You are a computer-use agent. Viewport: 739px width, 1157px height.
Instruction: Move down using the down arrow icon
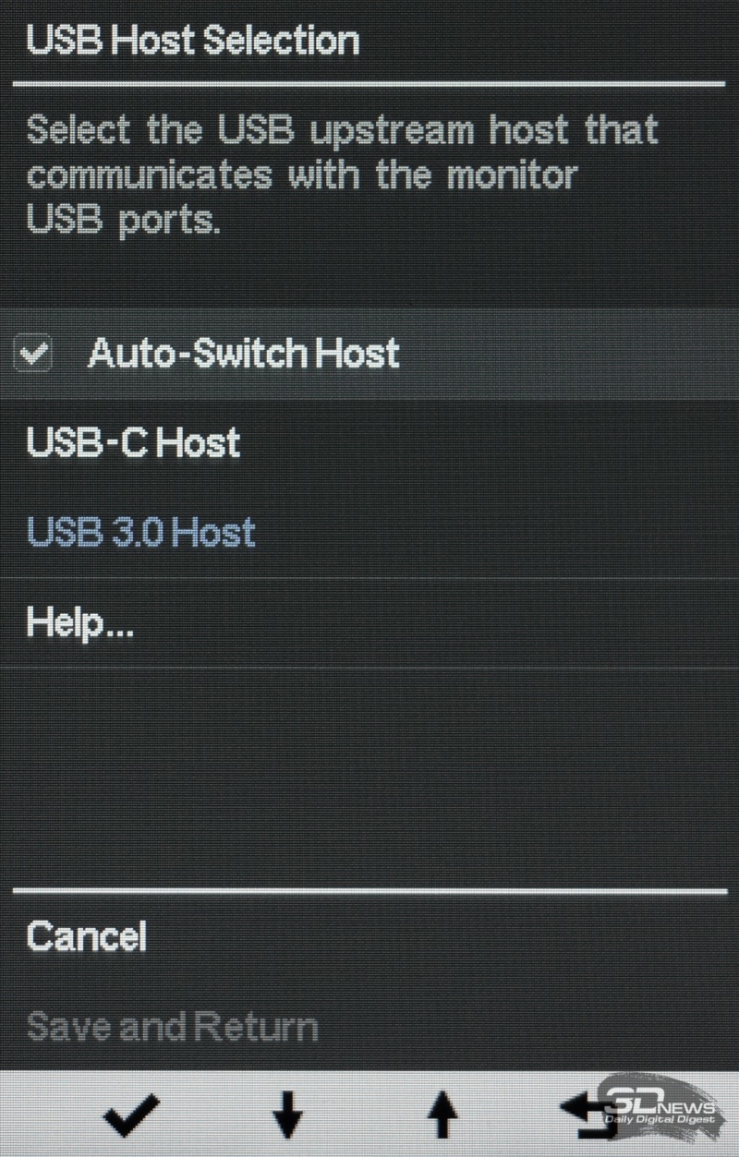click(287, 1117)
